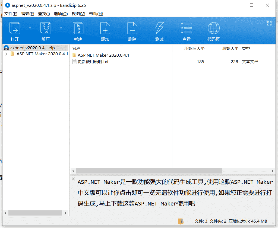Click the Extract (解压) toolbar icon
Image resolution: width=278 pixels, height=228 pixels.
coord(46,28)
